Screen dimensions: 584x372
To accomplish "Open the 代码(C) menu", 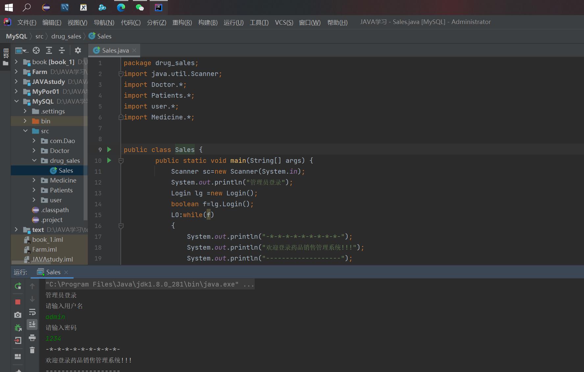I will coord(131,22).
